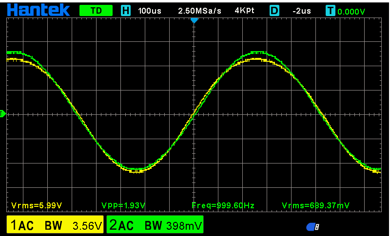Select the H horizontal timebase icon
This screenshot has width=390, height=236.
click(x=126, y=11)
